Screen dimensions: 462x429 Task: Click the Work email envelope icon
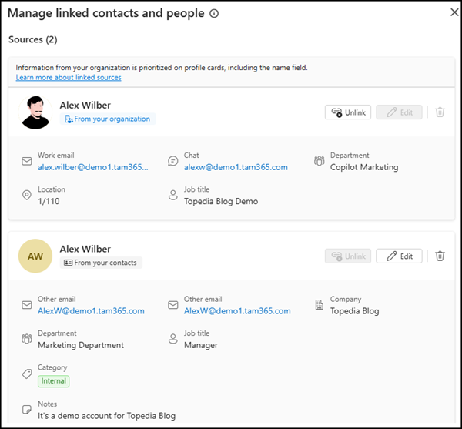(x=27, y=161)
